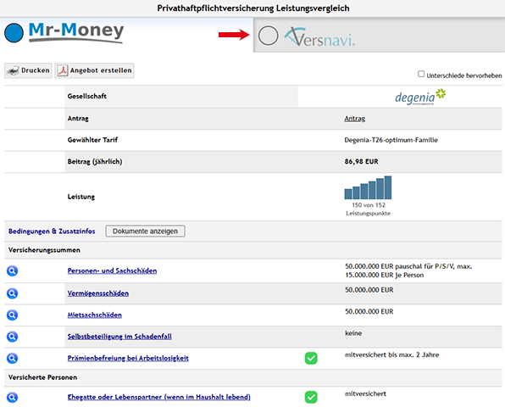Click Dokumente anzeigen button
The width and height of the screenshot is (505, 407).
[x=145, y=231]
